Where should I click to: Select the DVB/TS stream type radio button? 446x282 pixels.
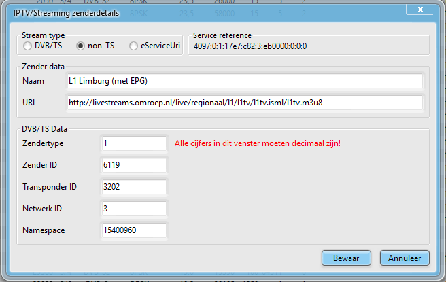point(28,46)
